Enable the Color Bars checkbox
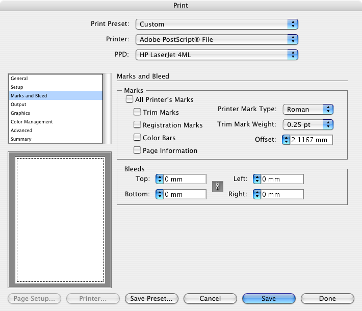The image size is (362, 311). (x=137, y=138)
